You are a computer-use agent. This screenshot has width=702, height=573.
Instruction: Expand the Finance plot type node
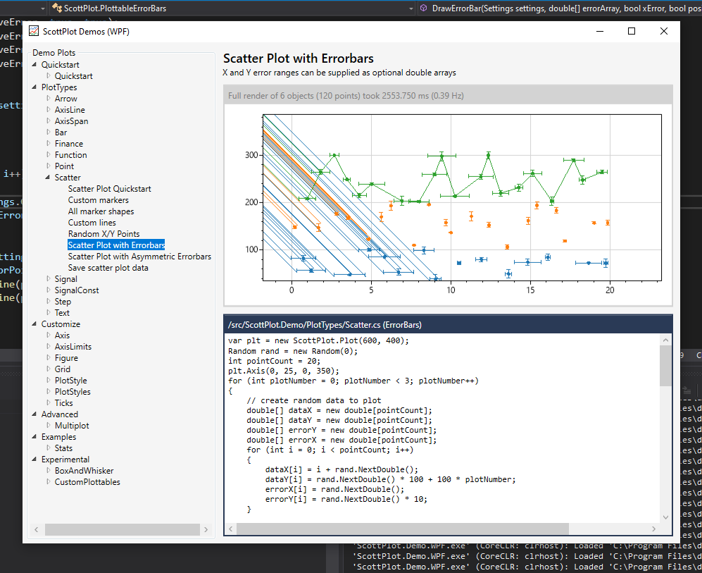[49, 143]
